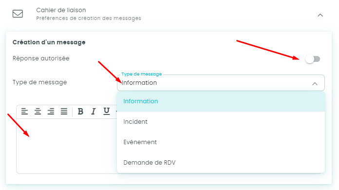Image resolution: width=339 pixels, height=190 pixels.
Task: Enable the Réponse autorisée switch
Action: click(x=313, y=59)
